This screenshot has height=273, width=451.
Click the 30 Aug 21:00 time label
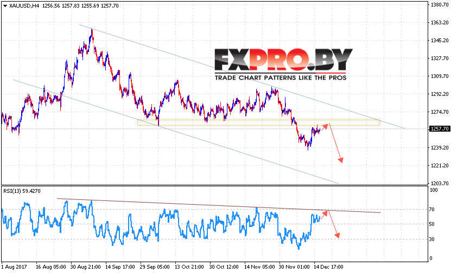85,267
